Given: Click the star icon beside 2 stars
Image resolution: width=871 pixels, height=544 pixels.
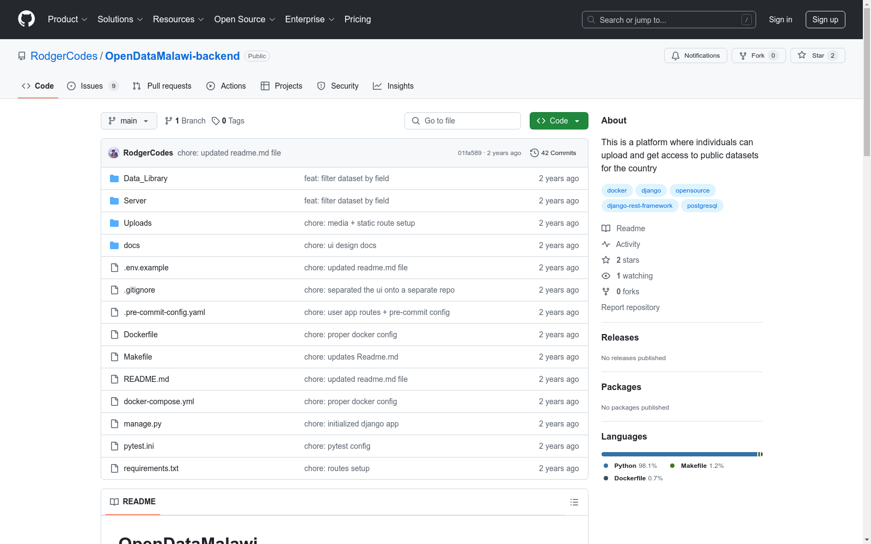Looking at the screenshot, I should pos(606,260).
